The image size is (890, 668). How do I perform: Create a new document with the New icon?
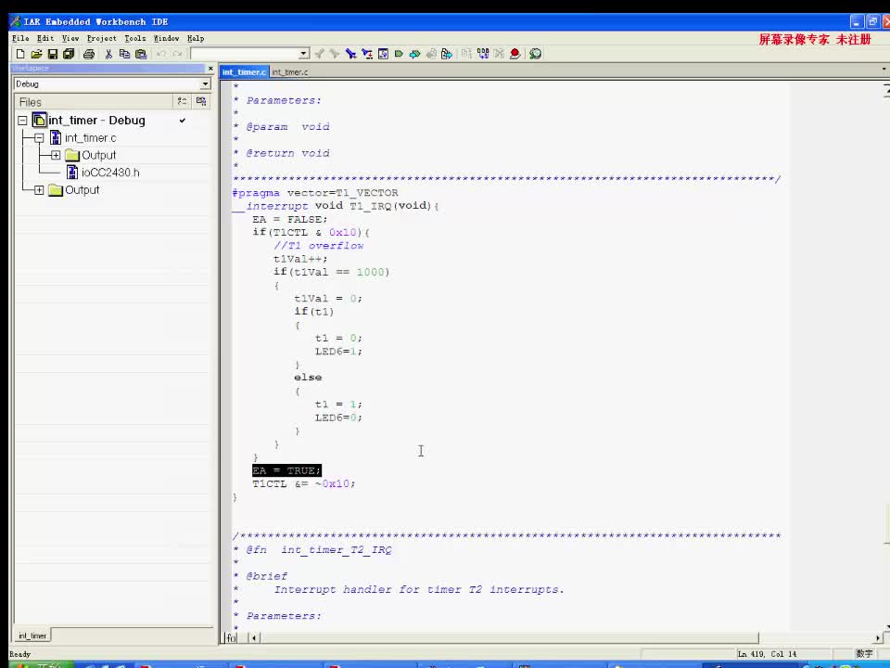20,54
